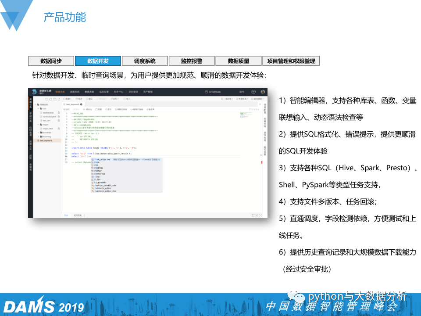Click the new file icon above the task tree
Viewport: 421px width, 316px height.
tap(59, 99)
